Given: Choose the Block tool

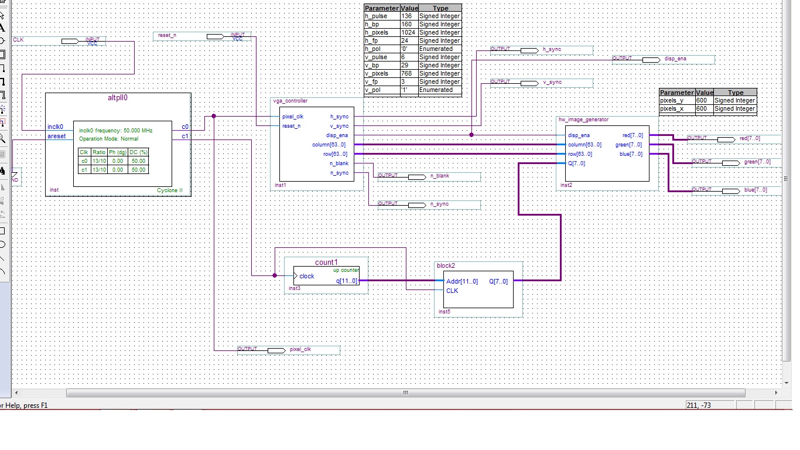Looking at the screenshot, I should 2,54.
